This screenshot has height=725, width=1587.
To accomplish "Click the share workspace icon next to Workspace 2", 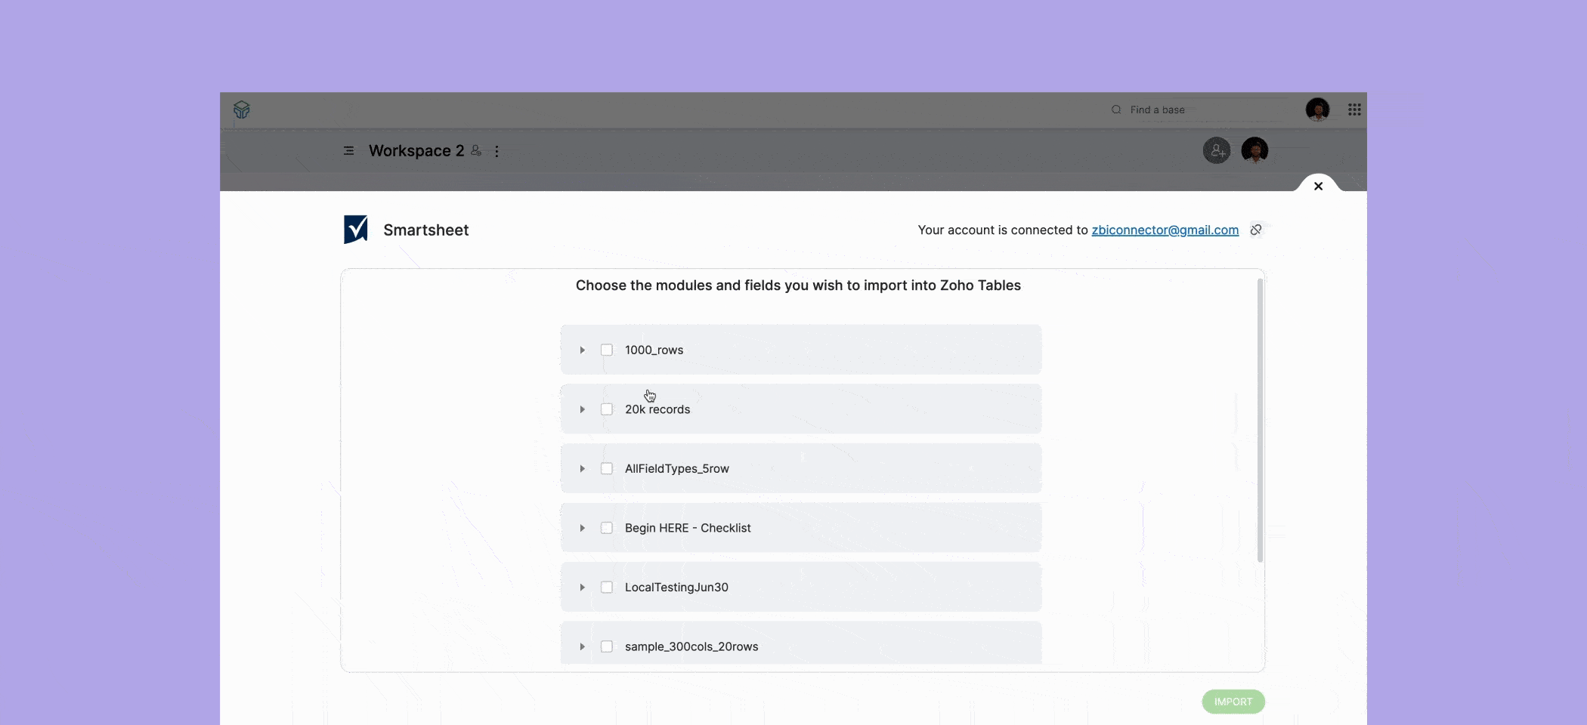I will tap(475, 150).
